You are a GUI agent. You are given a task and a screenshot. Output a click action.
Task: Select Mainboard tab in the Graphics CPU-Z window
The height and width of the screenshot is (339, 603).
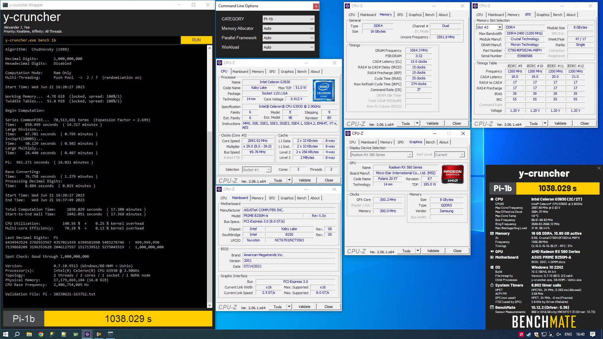click(x=369, y=142)
